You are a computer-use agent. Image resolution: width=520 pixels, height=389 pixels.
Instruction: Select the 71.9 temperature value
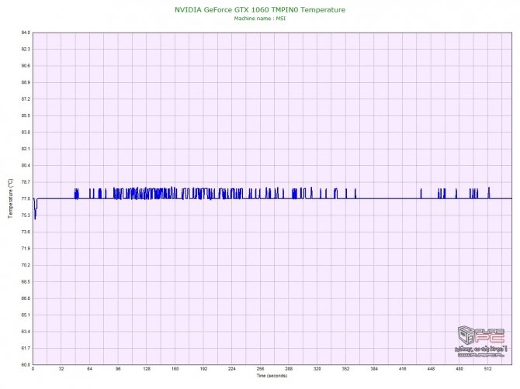click(26, 248)
